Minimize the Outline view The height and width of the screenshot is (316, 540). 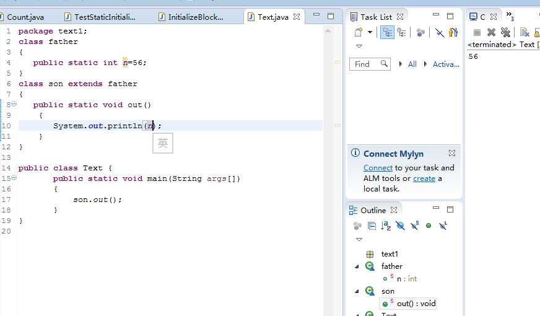[435, 208]
